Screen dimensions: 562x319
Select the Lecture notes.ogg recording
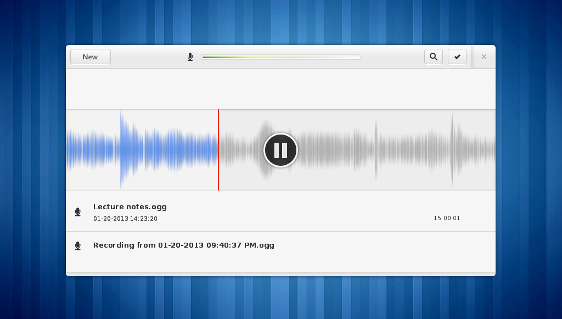click(x=280, y=211)
